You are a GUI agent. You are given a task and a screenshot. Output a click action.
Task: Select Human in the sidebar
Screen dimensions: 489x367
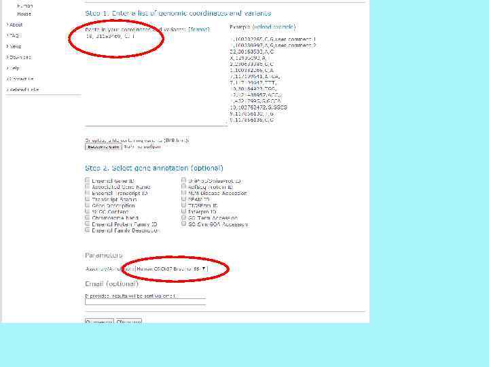point(25,6)
